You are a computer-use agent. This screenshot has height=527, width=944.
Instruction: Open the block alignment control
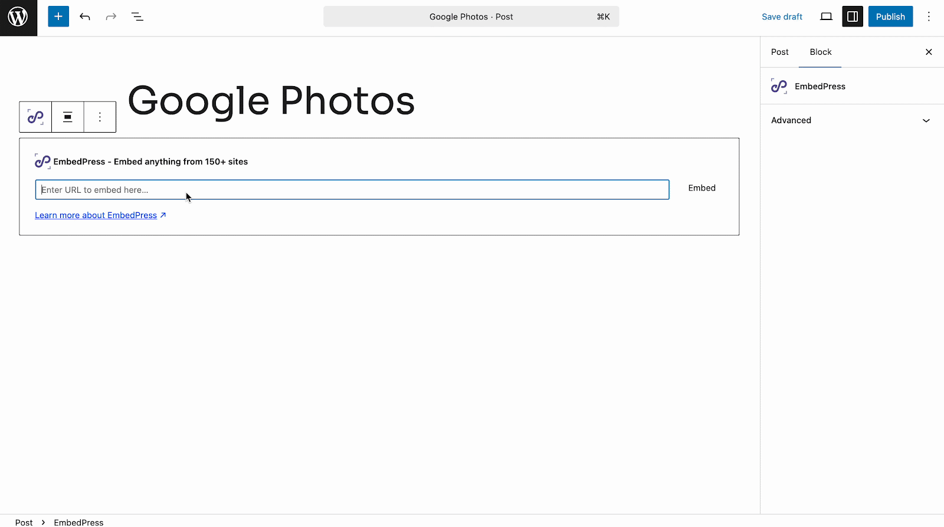tap(68, 117)
